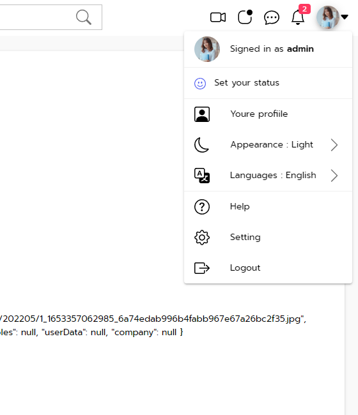Expand the Languages : English chevron
Image resolution: width=358 pixels, height=415 pixels.
click(334, 176)
